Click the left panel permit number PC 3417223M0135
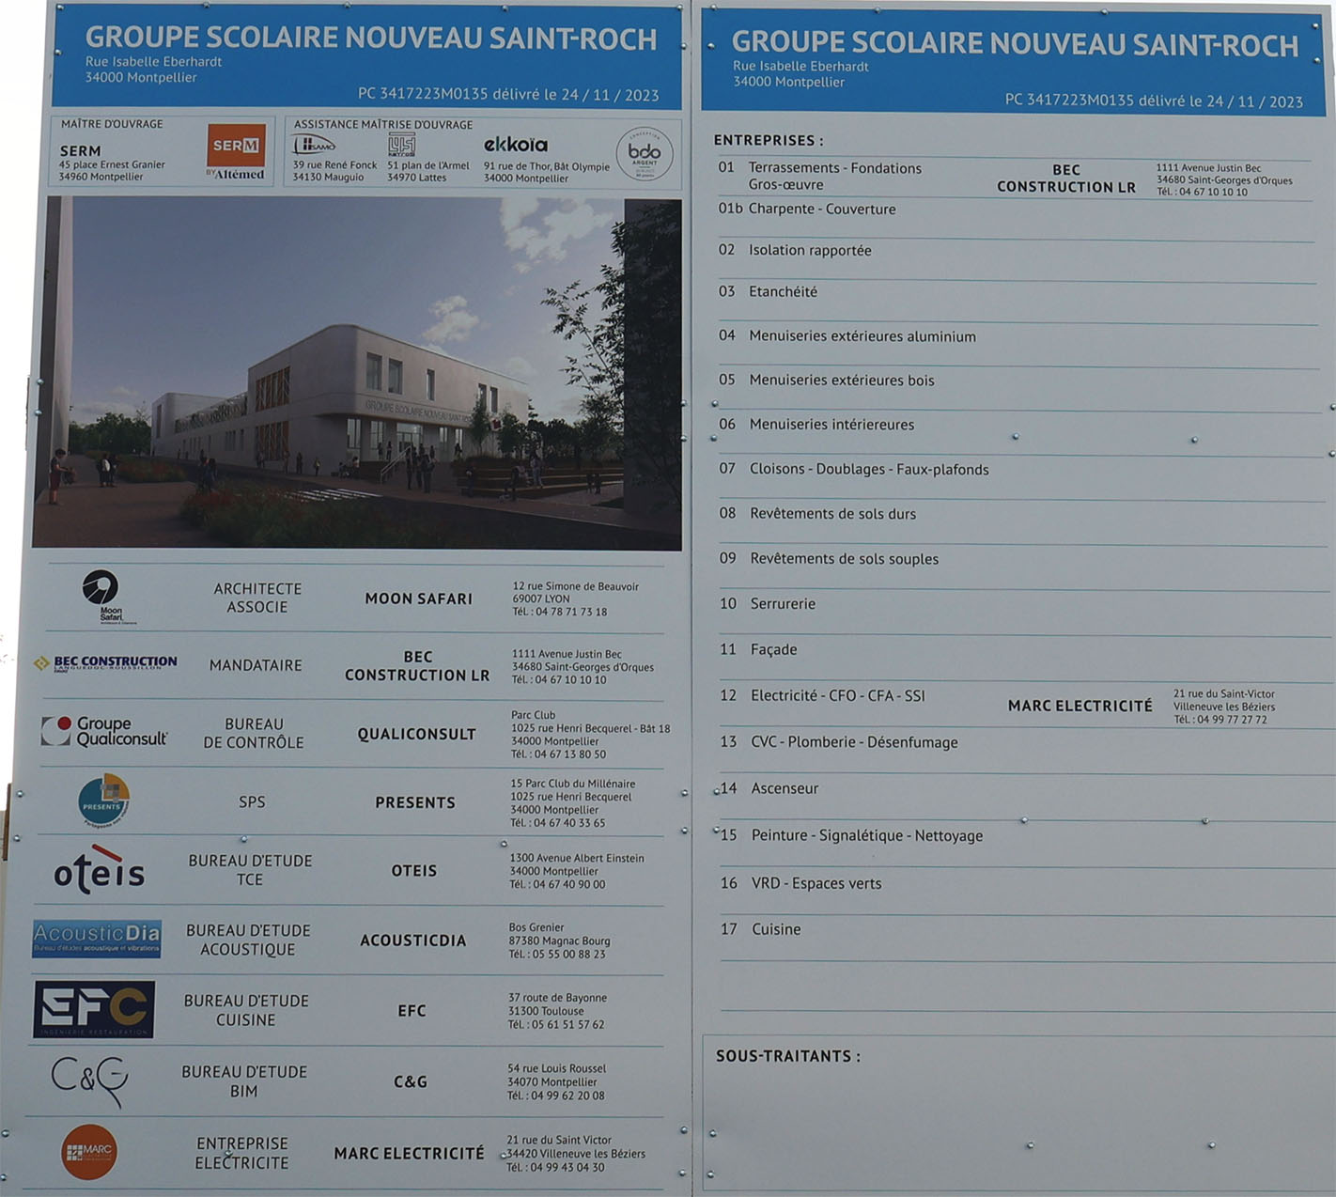 click(x=423, y=94)
